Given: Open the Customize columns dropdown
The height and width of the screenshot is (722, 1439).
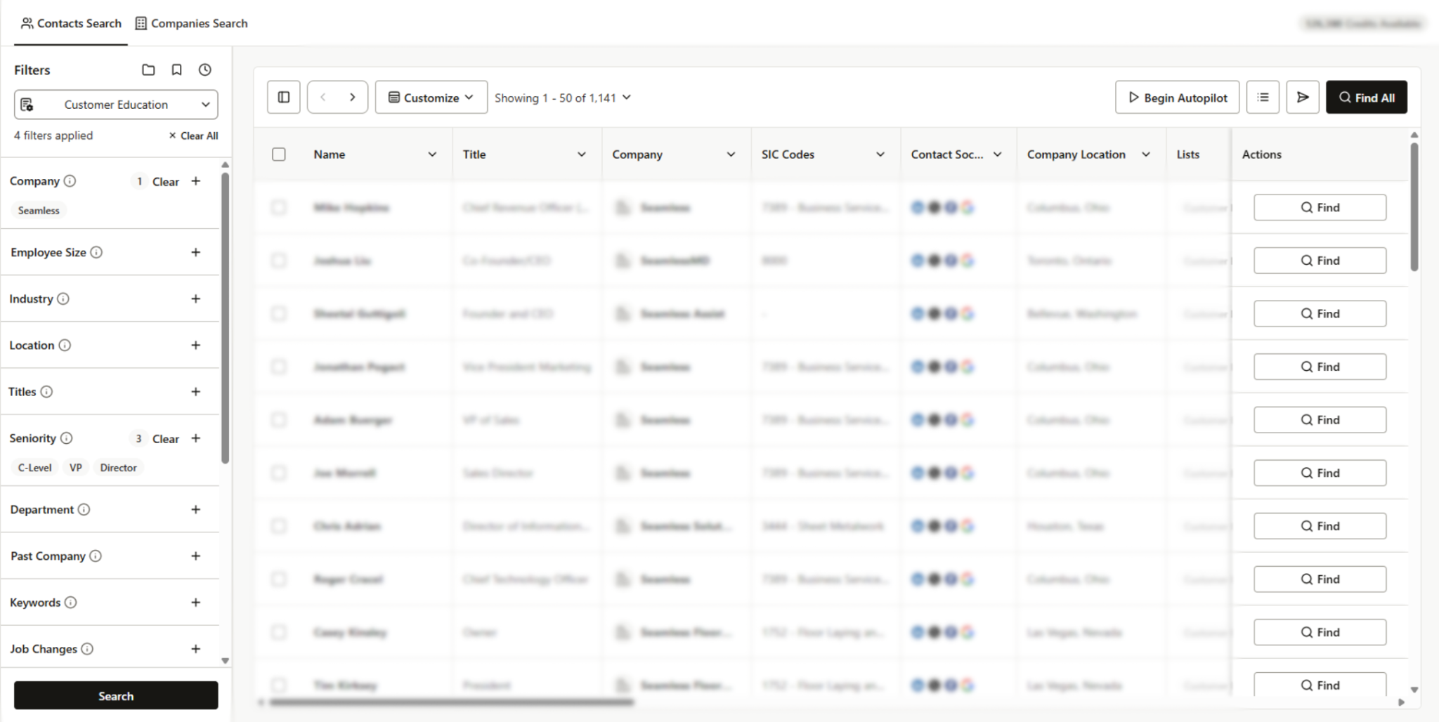Looking at the screenshot, I should 431,97.
